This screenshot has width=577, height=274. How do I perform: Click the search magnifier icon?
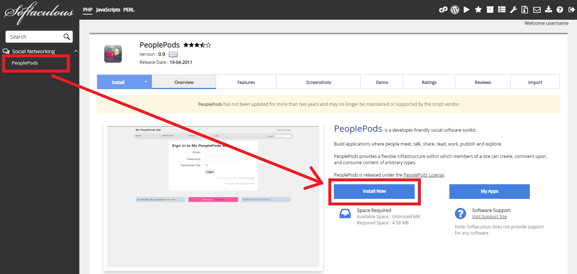(67, 37)
